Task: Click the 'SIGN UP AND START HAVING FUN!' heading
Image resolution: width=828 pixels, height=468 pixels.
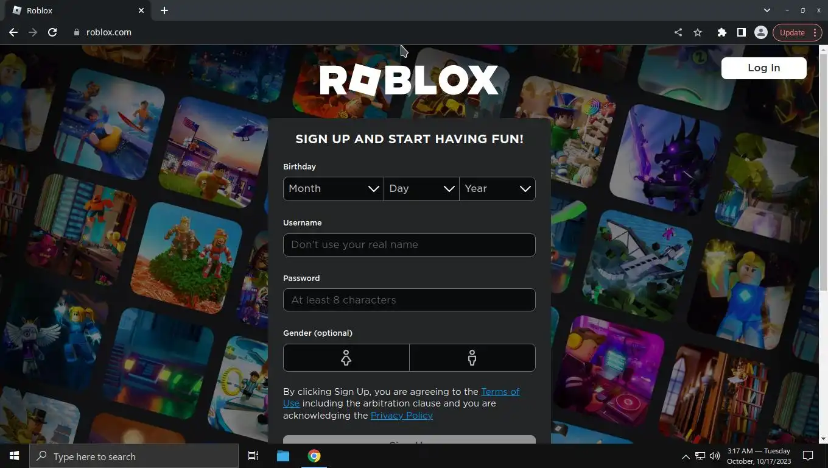Action: [409, 139]
